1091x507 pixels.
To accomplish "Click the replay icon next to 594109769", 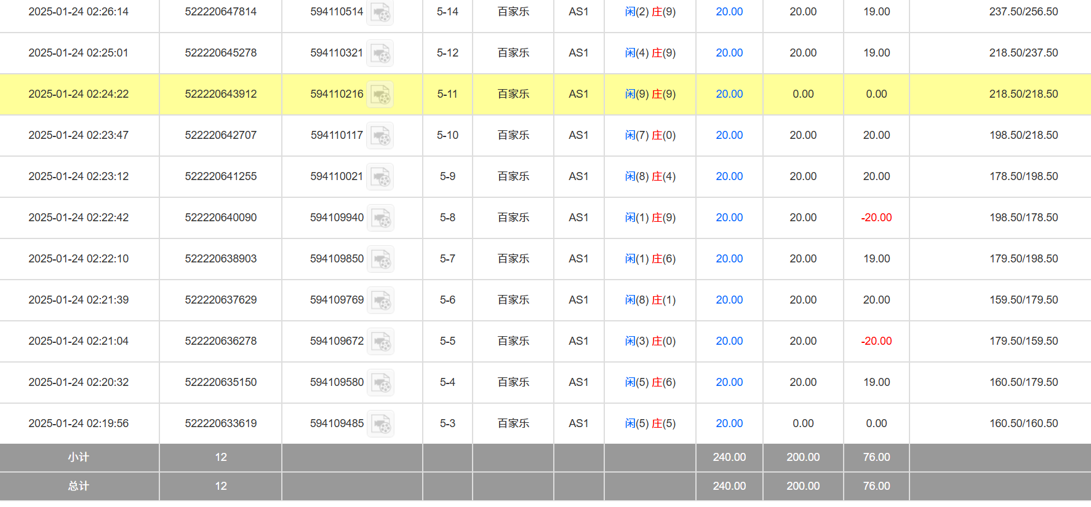I will click(x=380, y=301).
